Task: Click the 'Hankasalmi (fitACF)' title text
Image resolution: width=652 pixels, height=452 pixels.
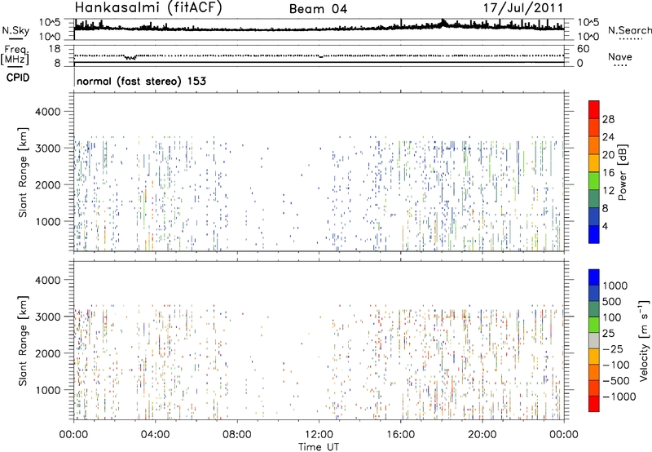Action: 148,8
